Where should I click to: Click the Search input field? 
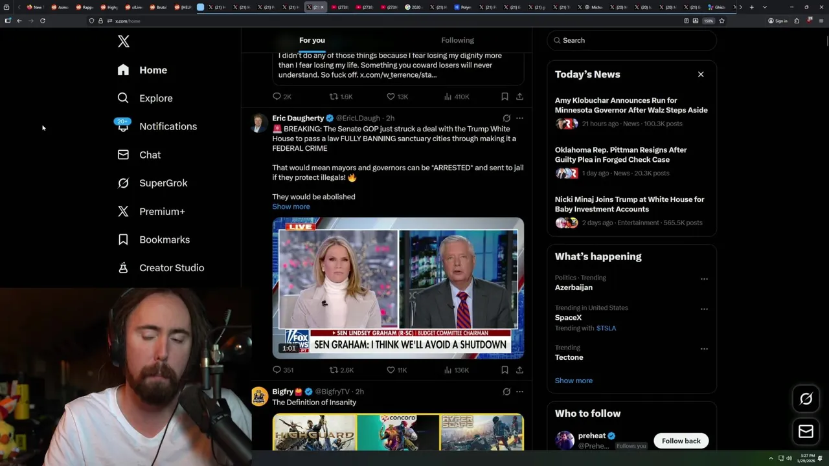[631, 40]
